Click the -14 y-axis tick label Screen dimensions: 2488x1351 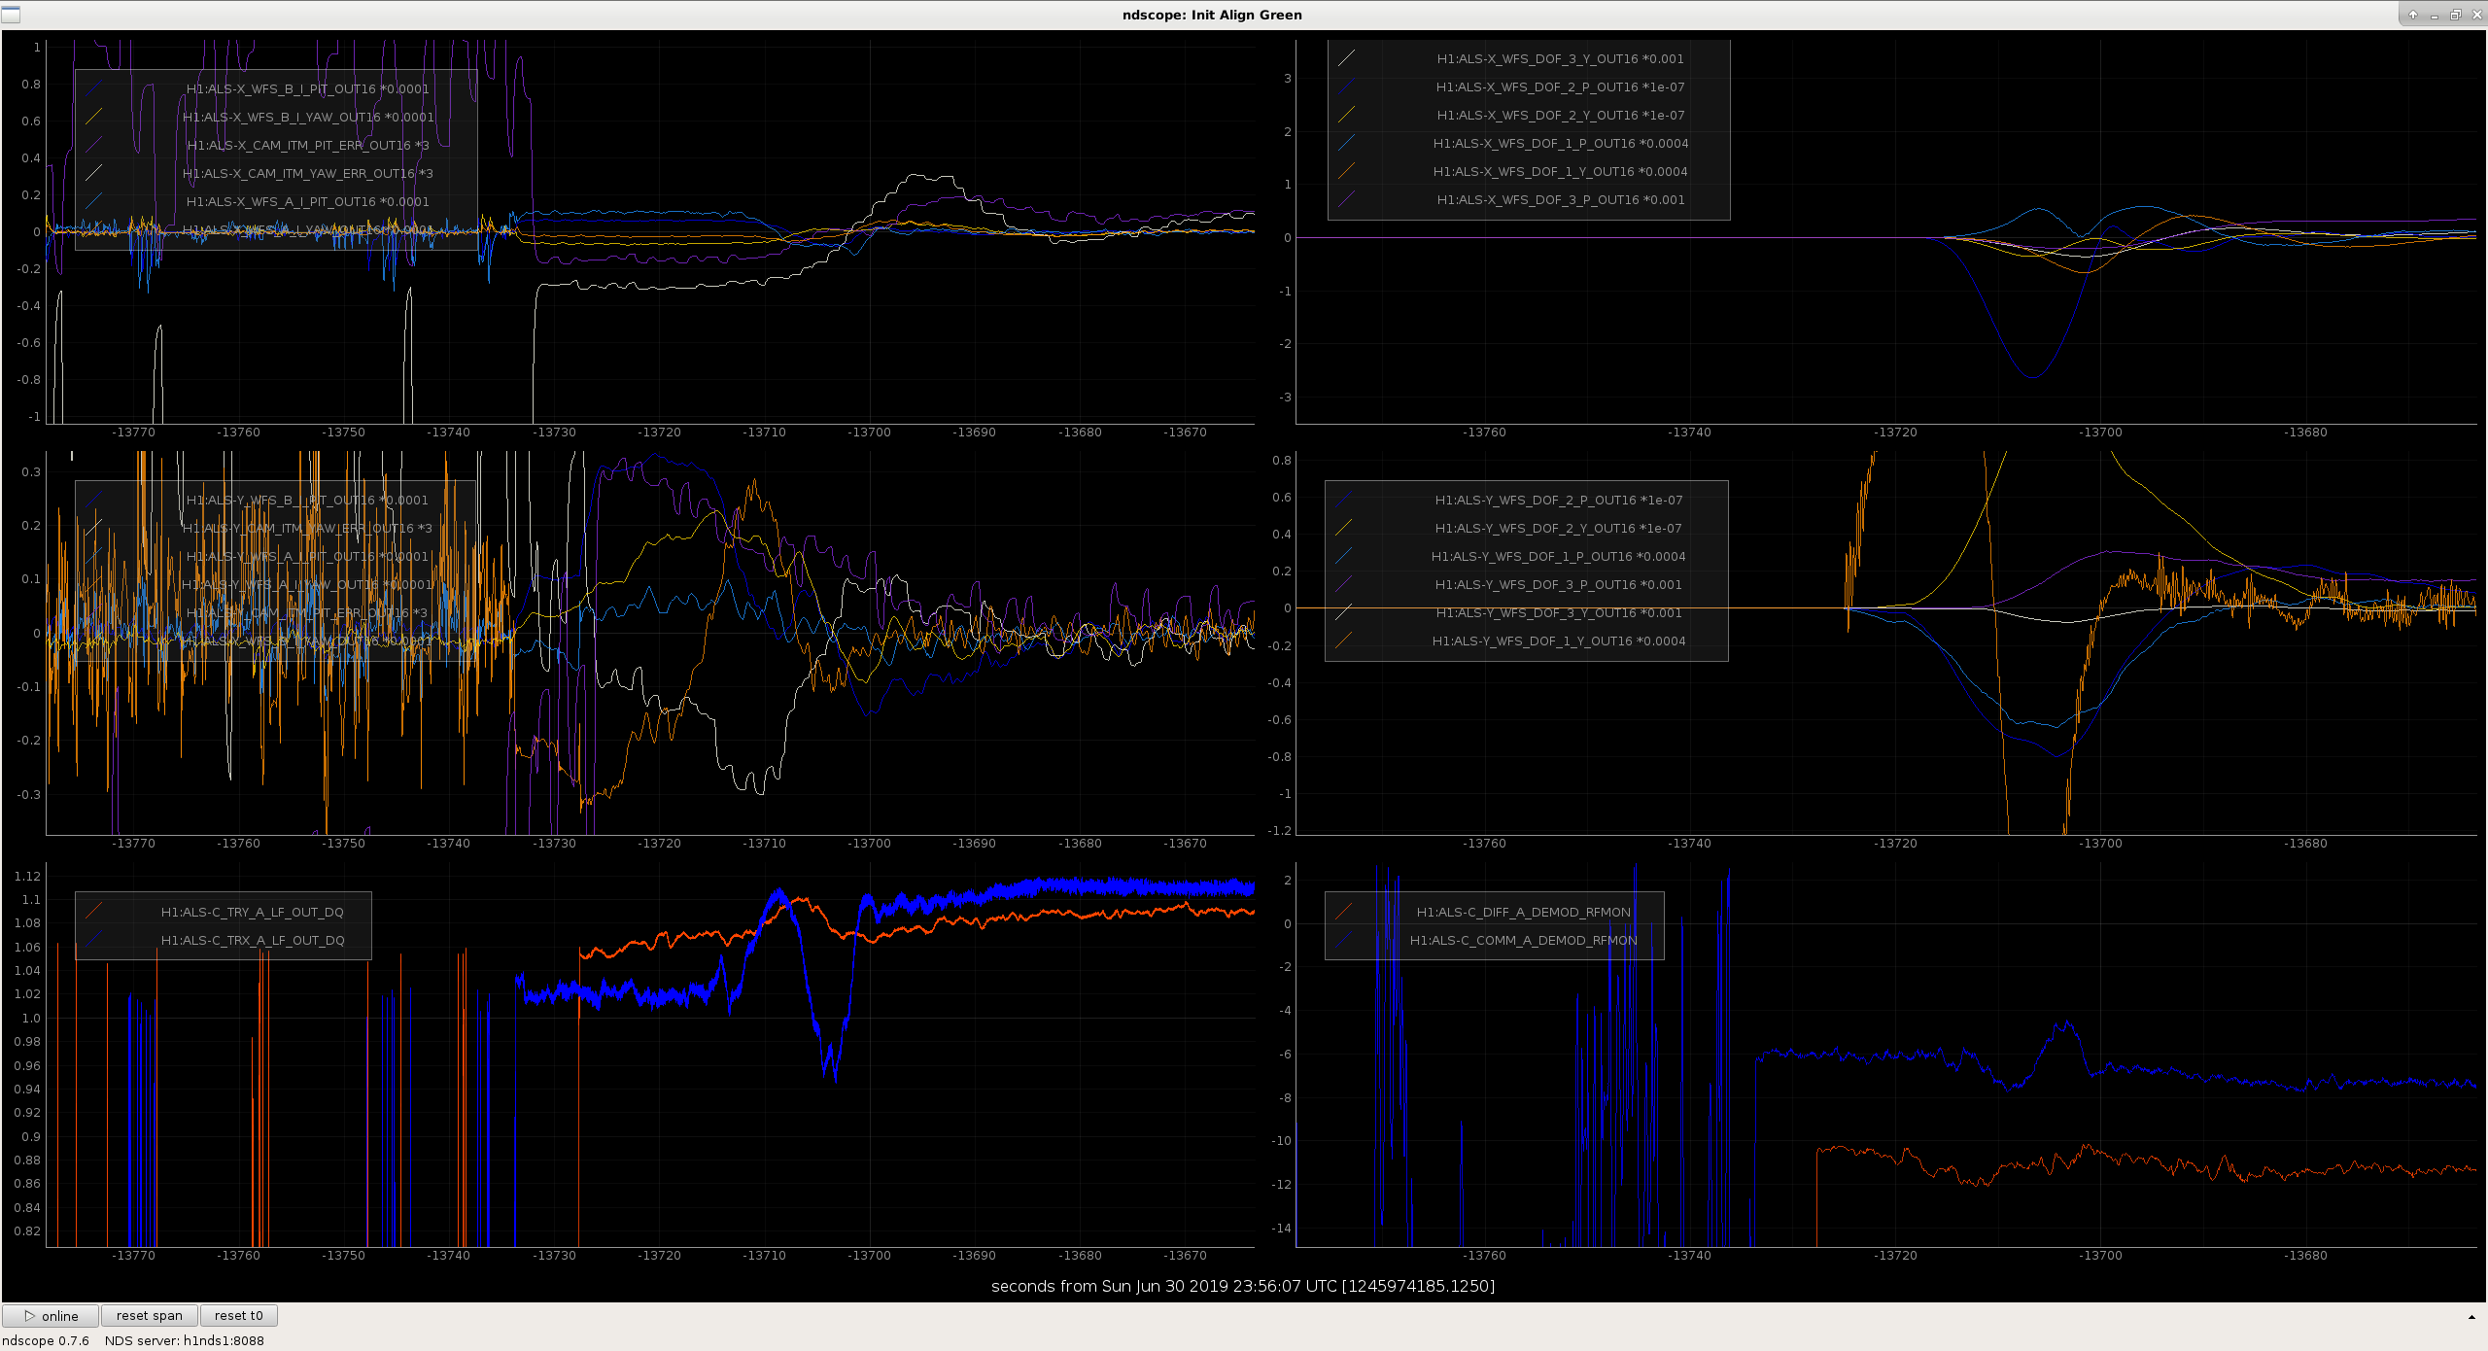click(1281, 1228)
